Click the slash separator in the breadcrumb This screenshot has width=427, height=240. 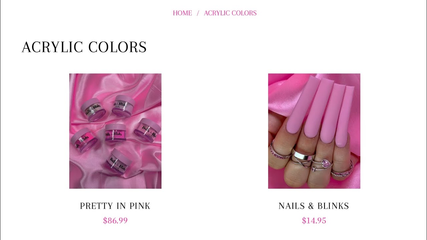pos(198,13)
